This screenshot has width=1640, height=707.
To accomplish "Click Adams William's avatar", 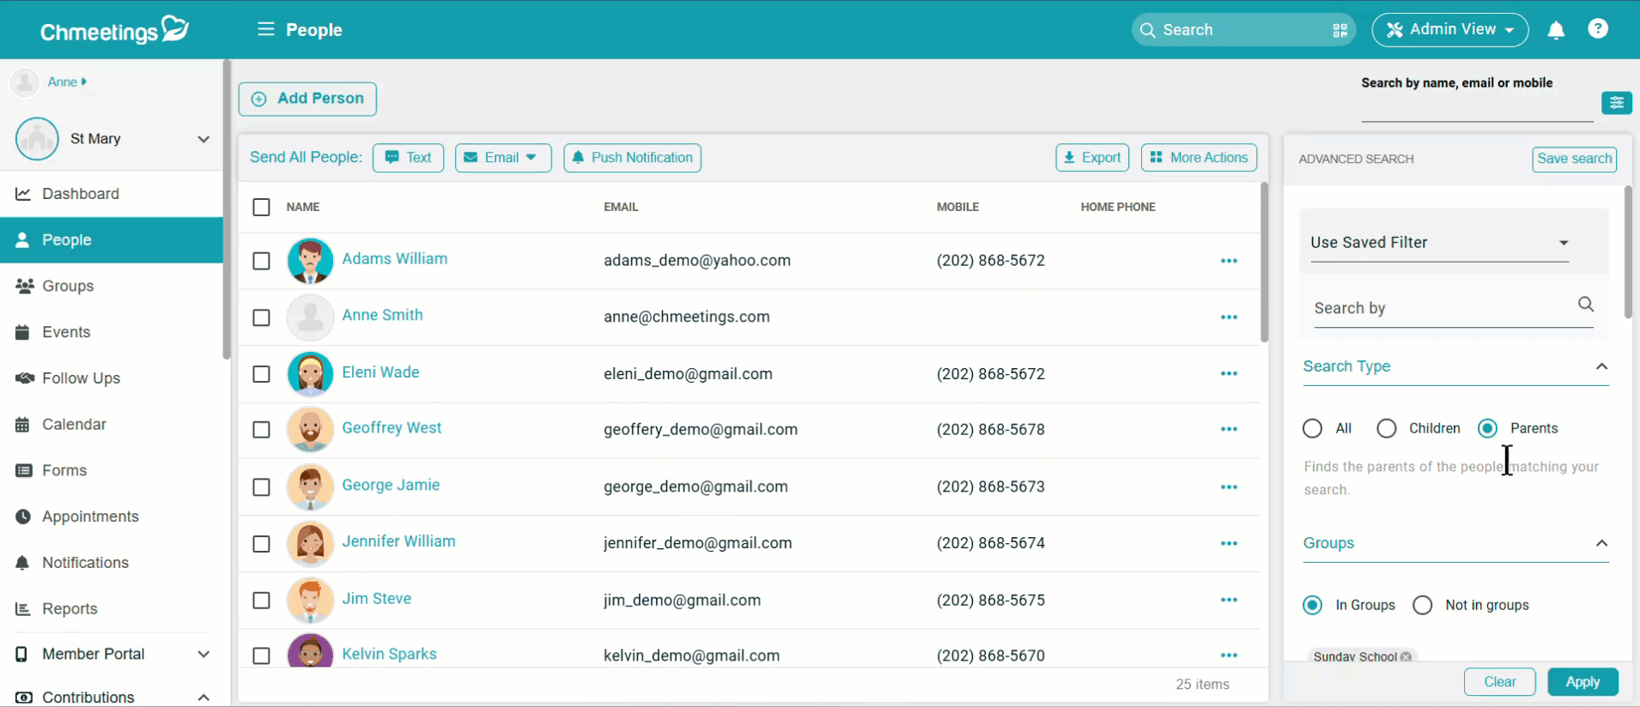I will point(310,261).
